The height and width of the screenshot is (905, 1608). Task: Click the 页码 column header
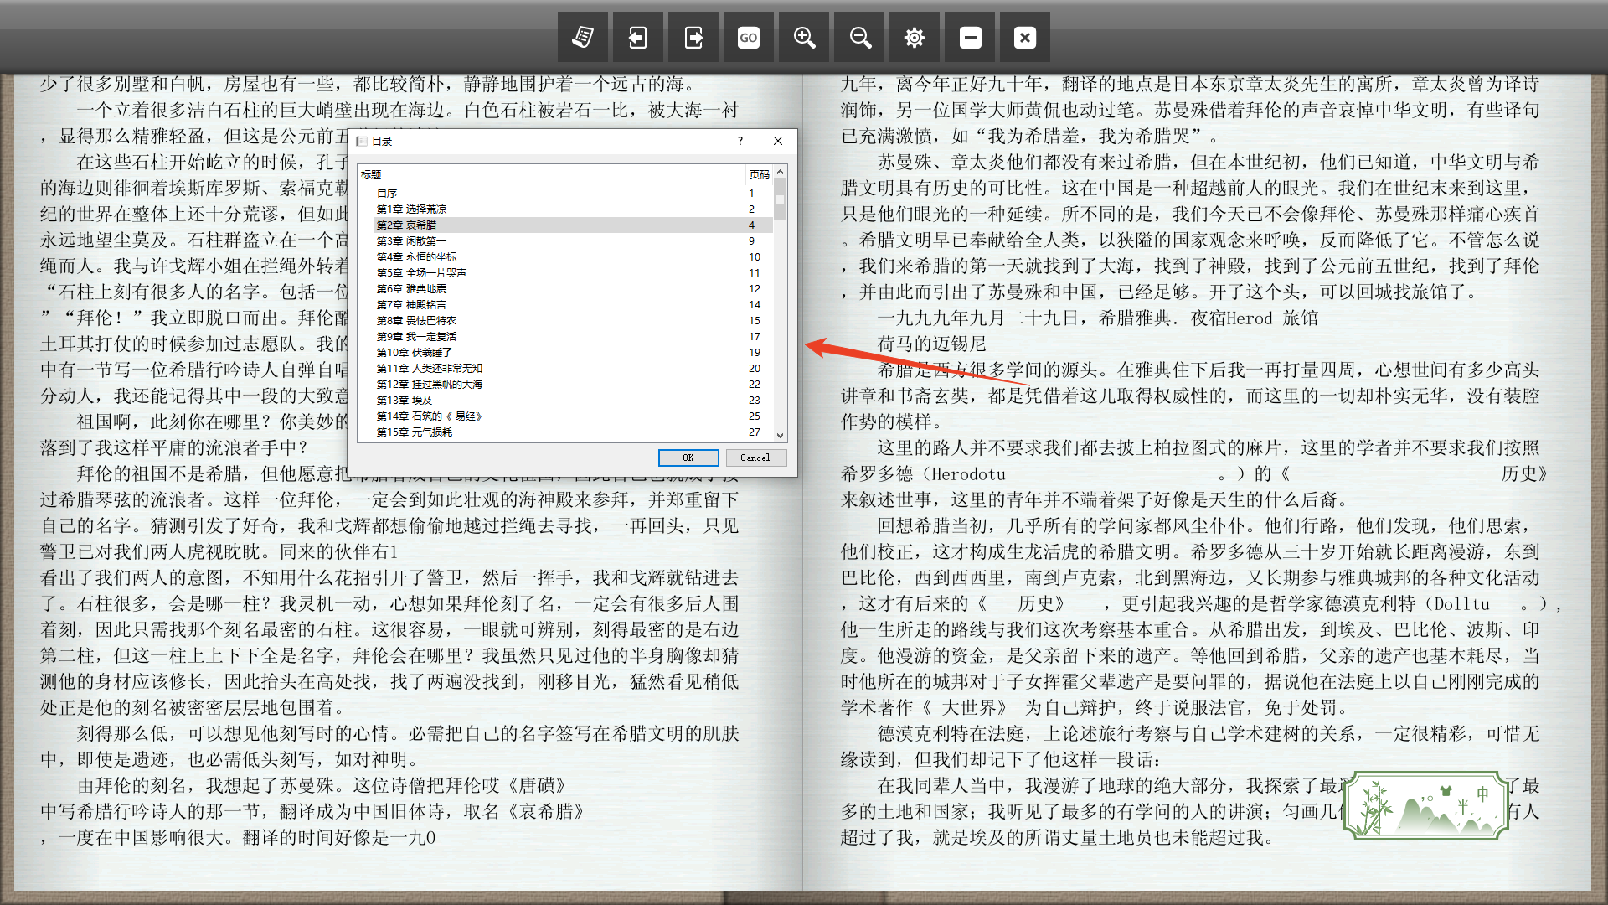759,174
